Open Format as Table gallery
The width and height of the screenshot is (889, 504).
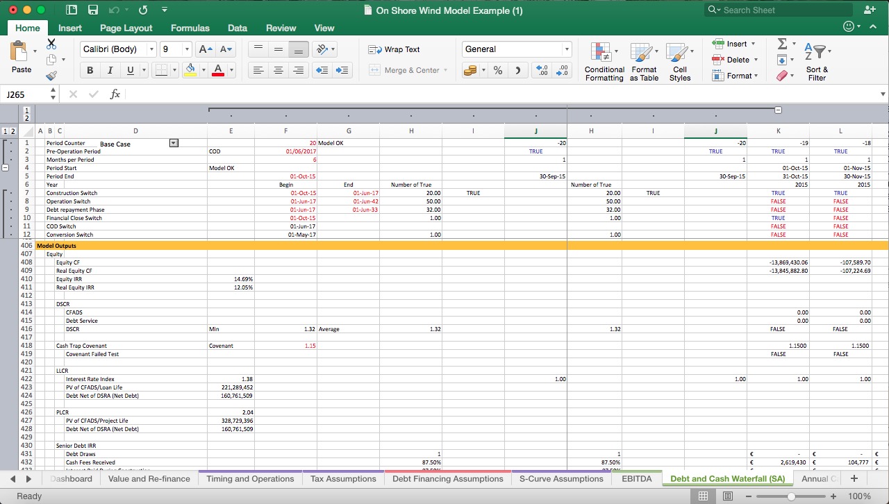pos(644,61)
